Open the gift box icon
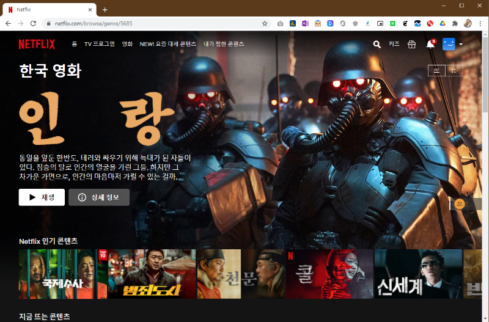Image resolution: width=489 pixels, height=322 pixels. pos(412,45)
